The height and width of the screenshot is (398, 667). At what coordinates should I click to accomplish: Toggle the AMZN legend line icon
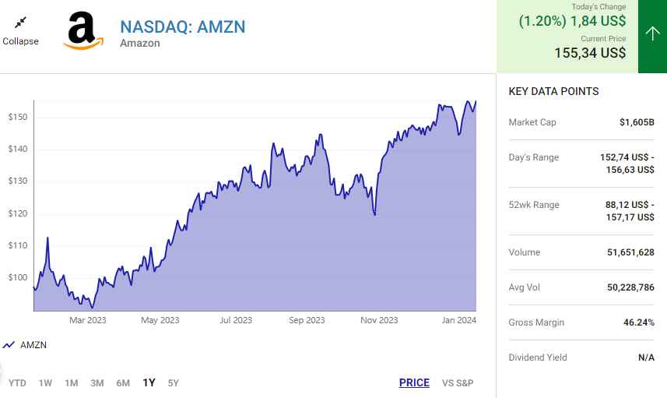(9, 345)
